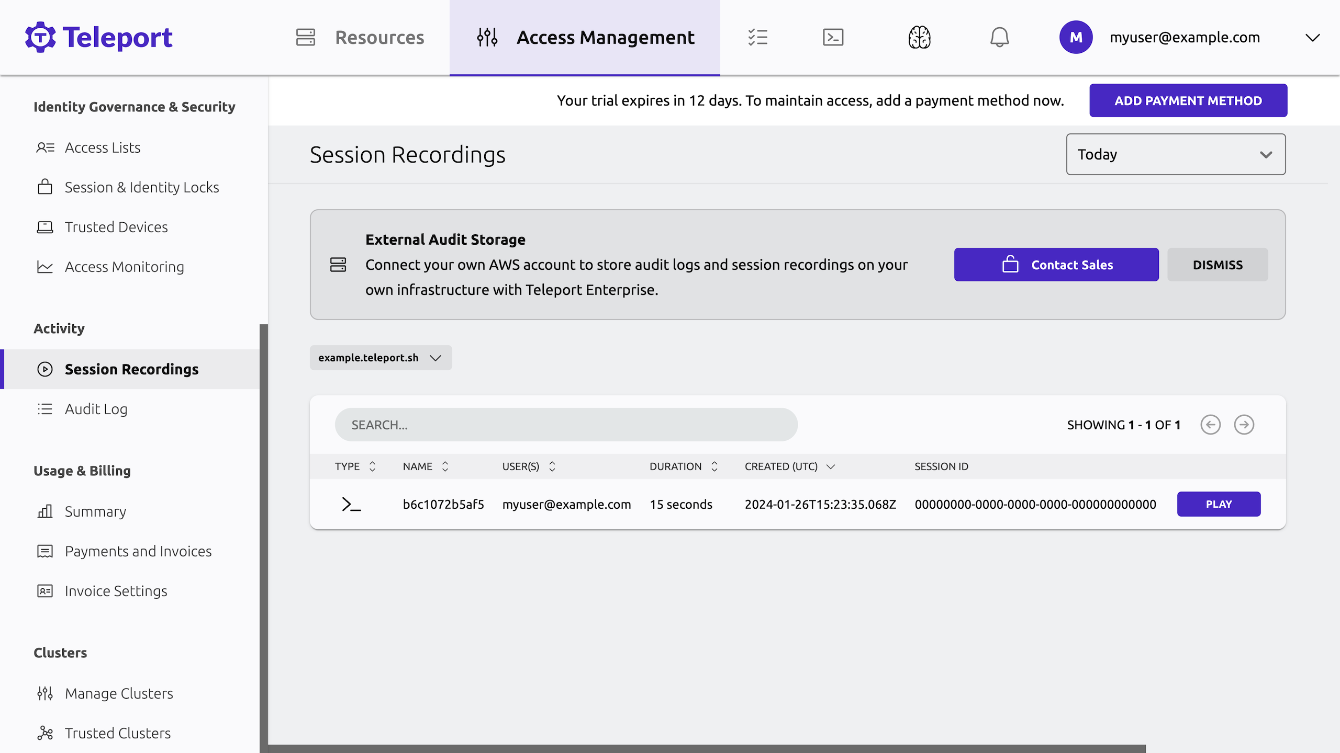
Task: Go to next page arrow
Action: (1244, 425)
